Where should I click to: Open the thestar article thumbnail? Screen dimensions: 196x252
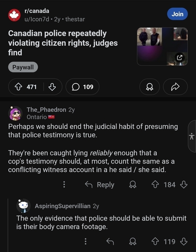coord(162,47)
